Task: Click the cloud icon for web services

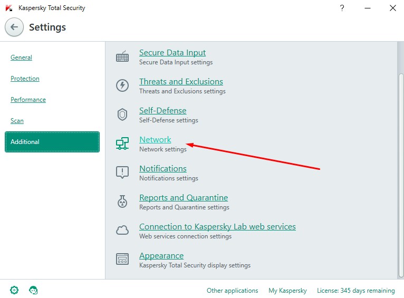Action: point(122,230)
